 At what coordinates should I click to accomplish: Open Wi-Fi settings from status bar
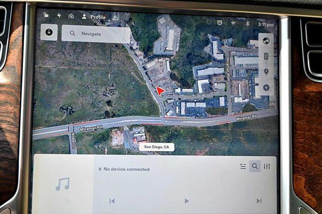point(233,23)
